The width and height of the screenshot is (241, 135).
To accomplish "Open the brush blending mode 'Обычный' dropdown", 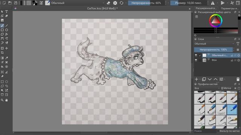I will (77, 3).
